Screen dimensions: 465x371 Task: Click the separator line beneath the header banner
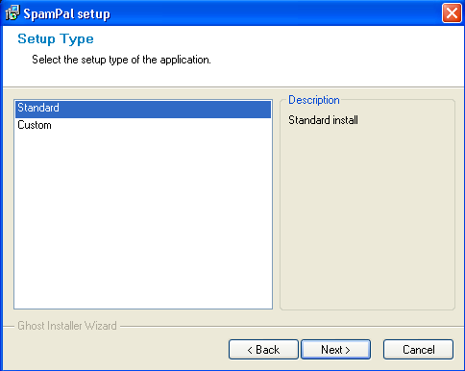coord(232,87)
